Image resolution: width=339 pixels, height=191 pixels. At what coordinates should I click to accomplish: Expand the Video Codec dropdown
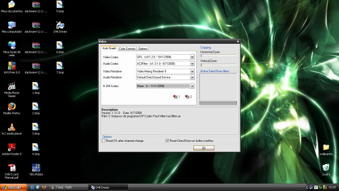[192, 57]
